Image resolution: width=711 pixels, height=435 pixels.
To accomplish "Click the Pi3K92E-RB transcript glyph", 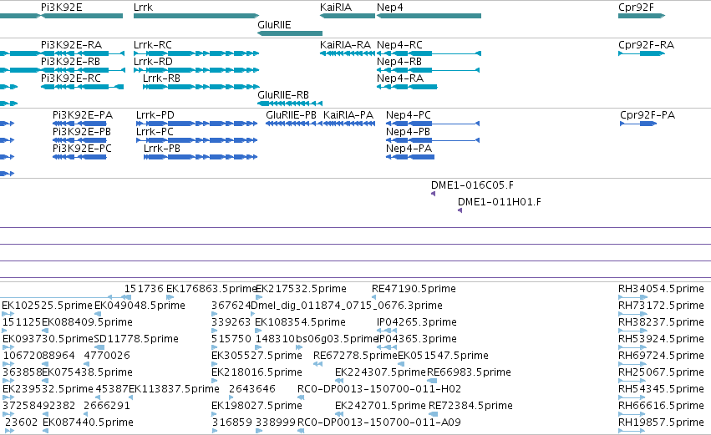I will point(83,70).
